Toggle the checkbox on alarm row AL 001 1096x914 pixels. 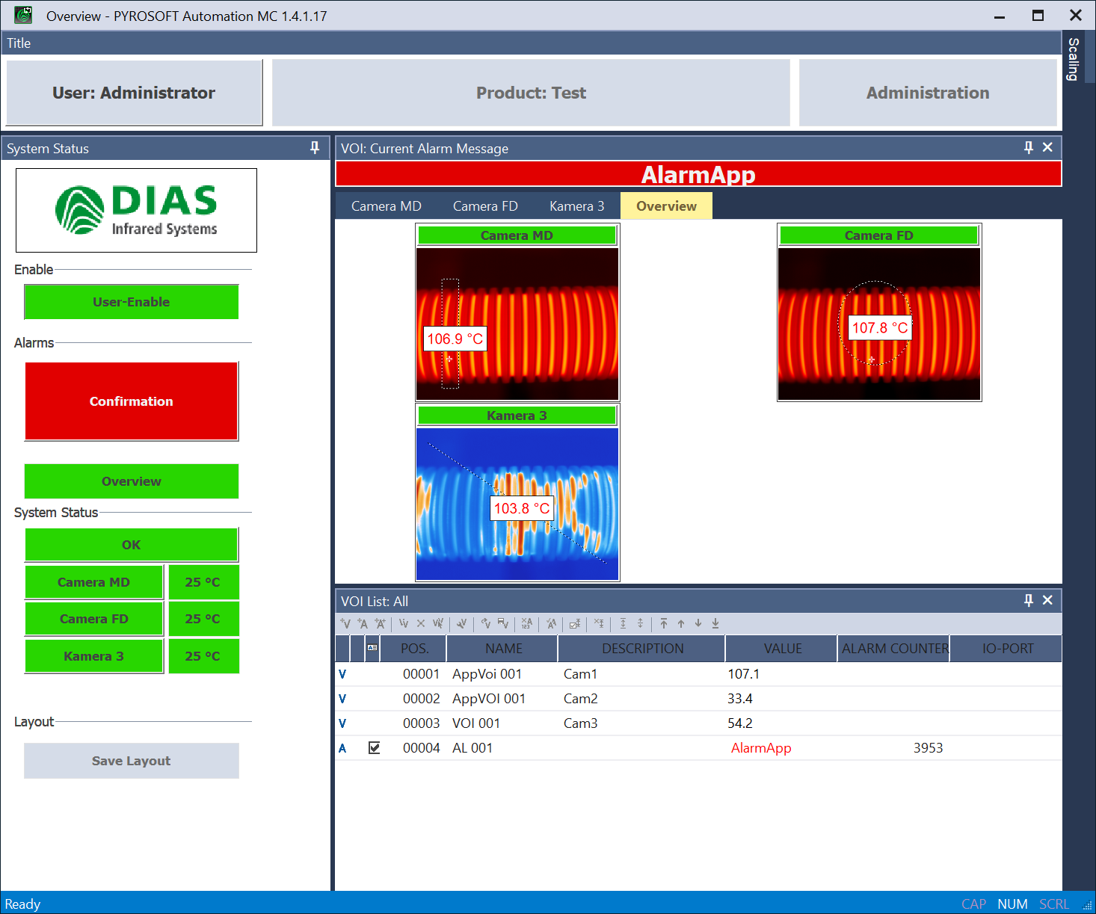374,747
